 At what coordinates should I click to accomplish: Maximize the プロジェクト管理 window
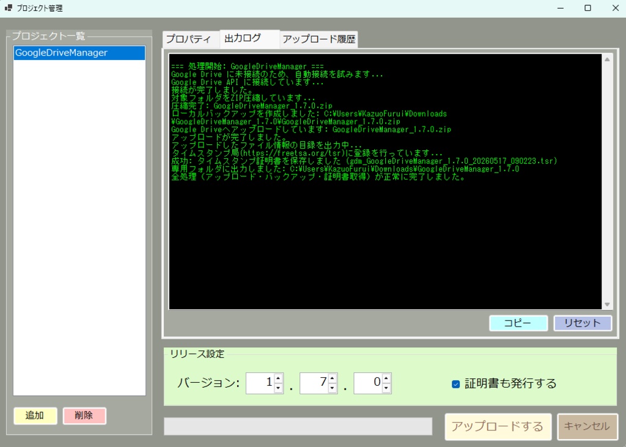coord(587,8)
